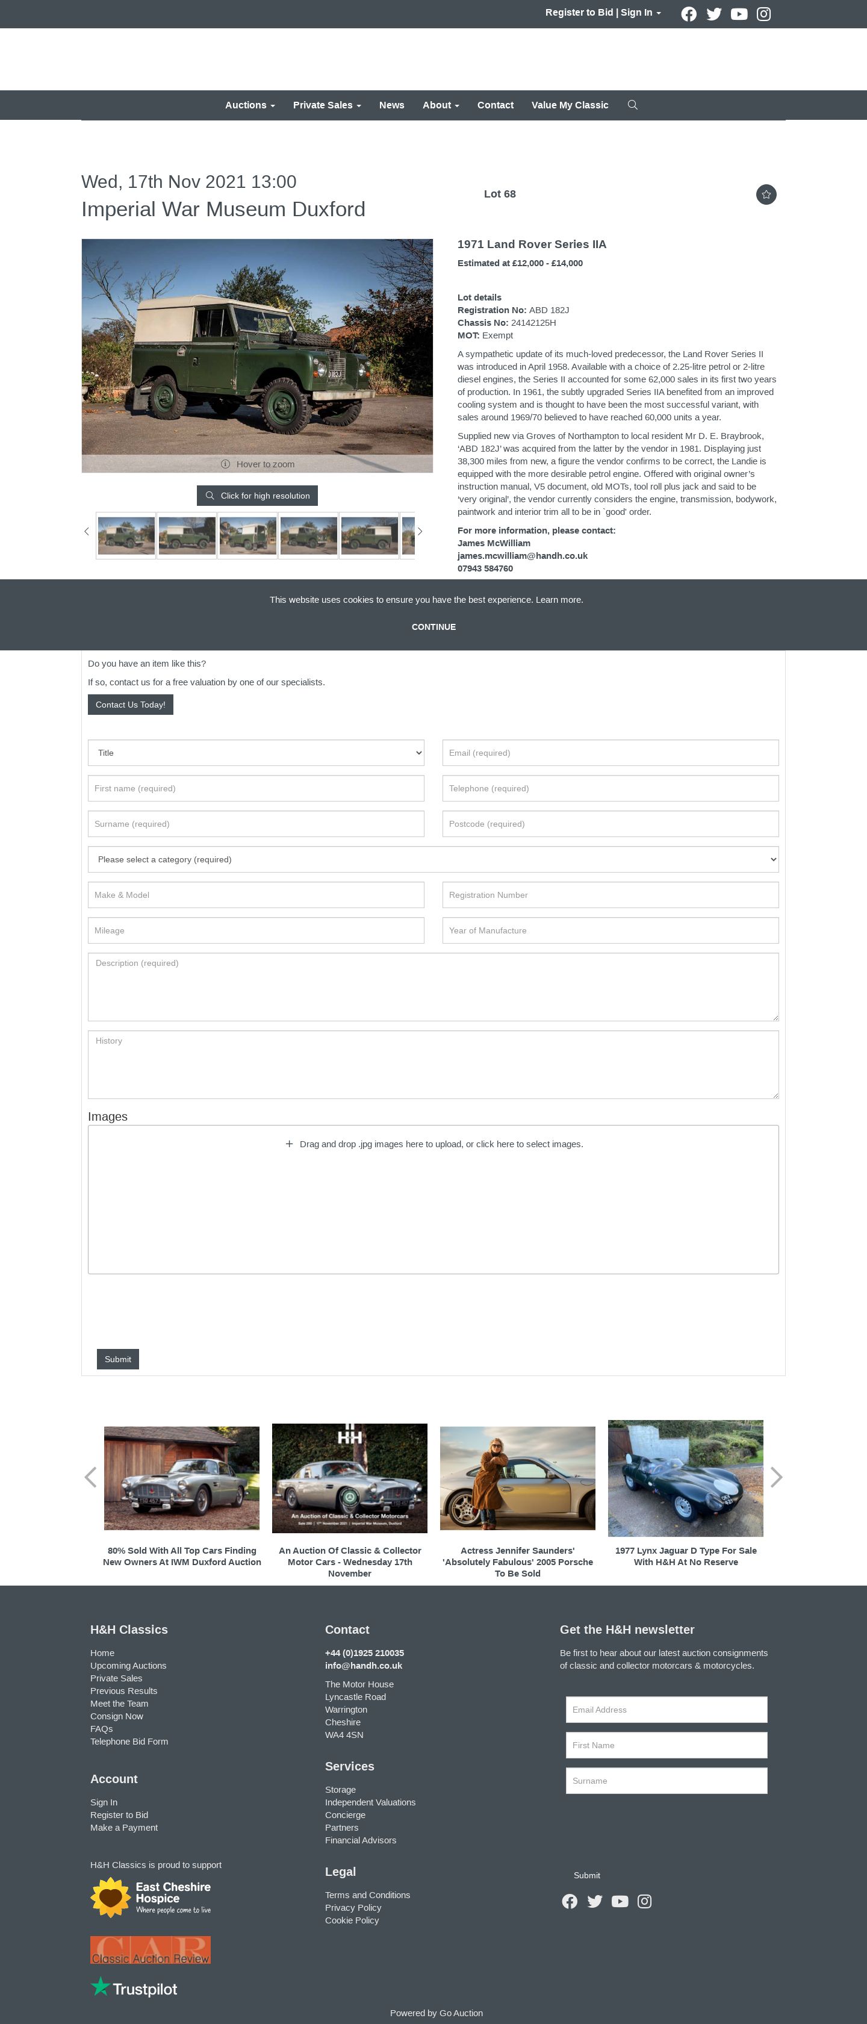Submit the newsletter signup
This screenshot has height=2024, width=867.
click(586, 1875)
